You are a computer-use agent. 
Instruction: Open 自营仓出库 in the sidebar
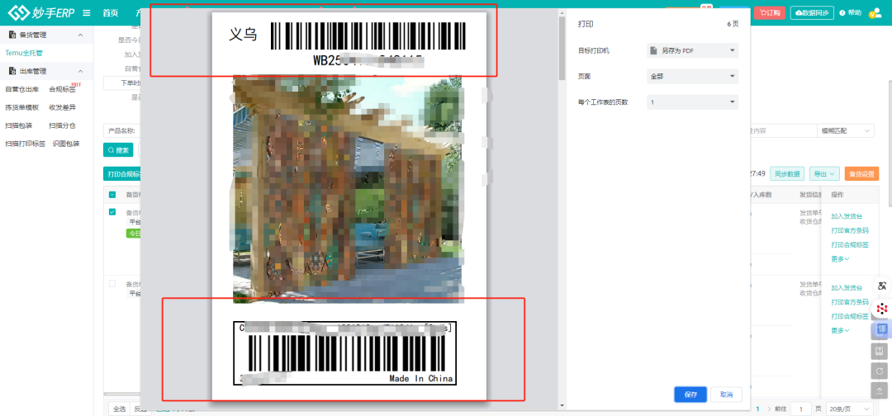tap(21, 89)
